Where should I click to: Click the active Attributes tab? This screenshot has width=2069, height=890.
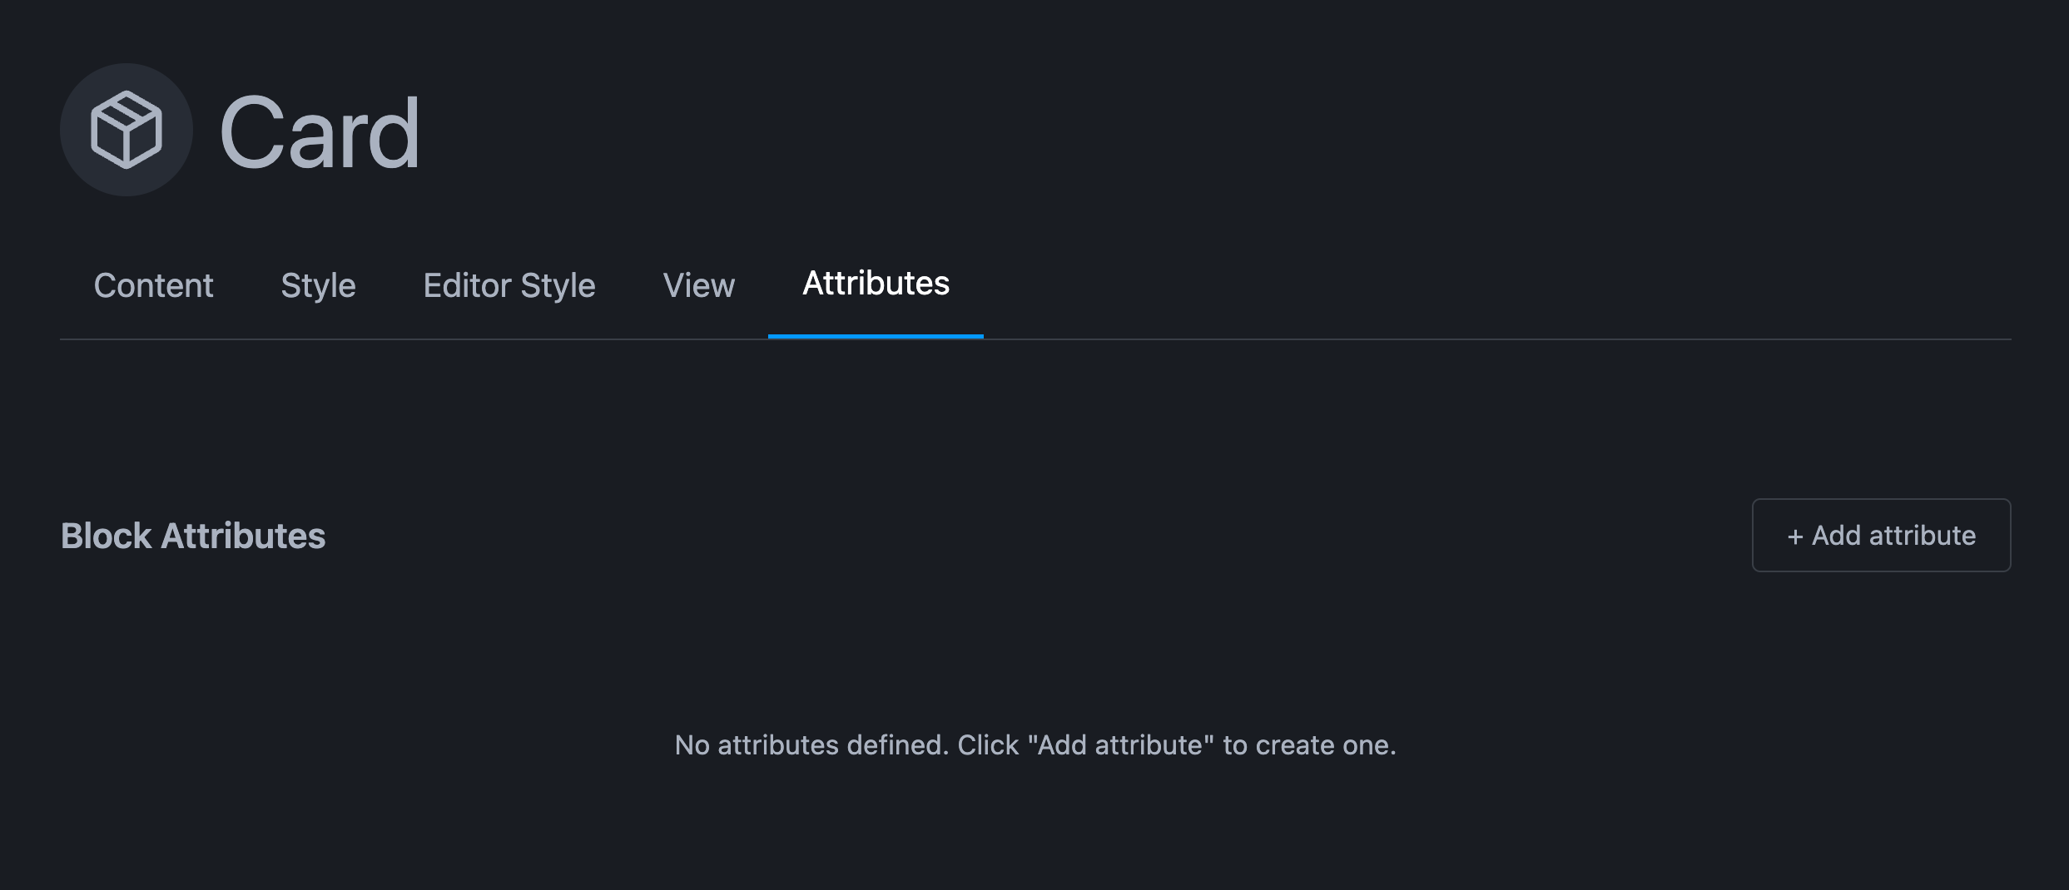(876, 284)
